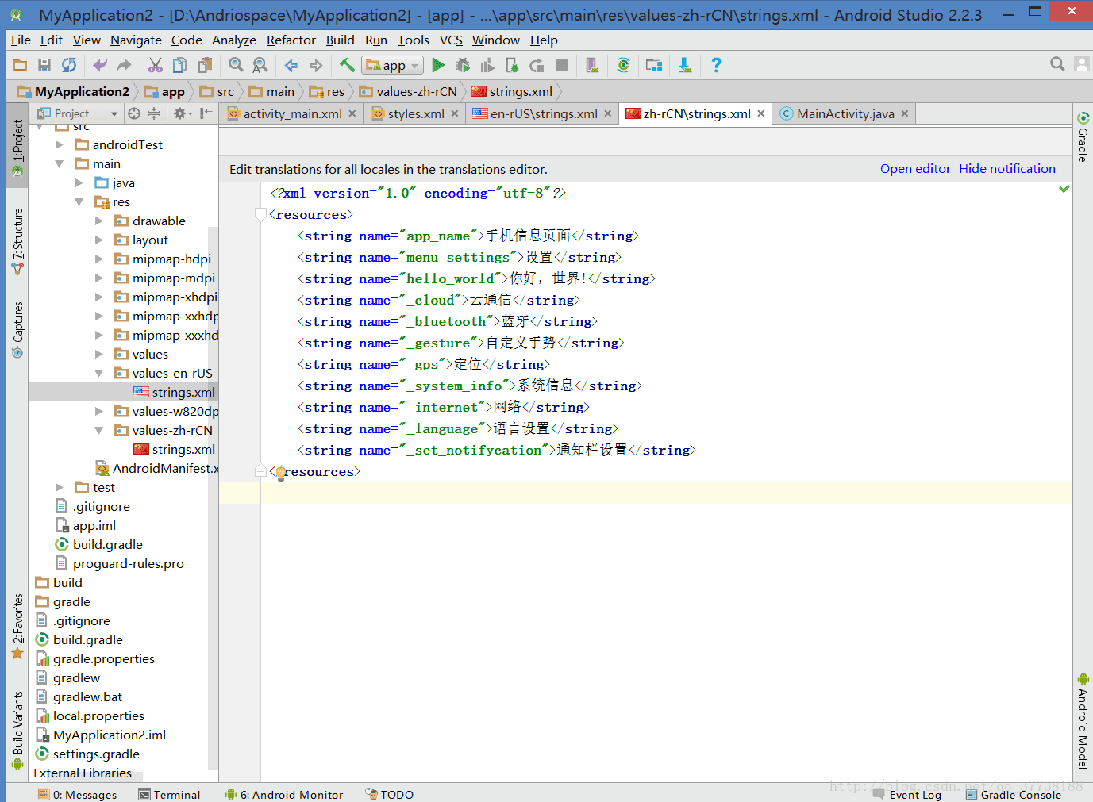Debug app with the bug icon
The image size is (1093, 802).
463,65
